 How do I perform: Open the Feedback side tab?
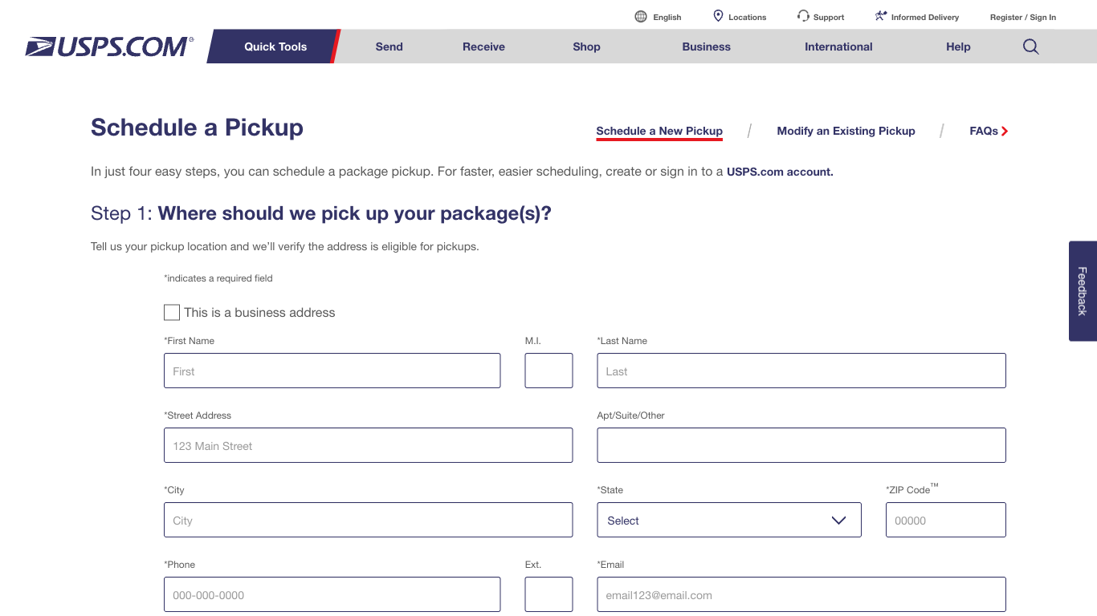(x=1083, y=291)
